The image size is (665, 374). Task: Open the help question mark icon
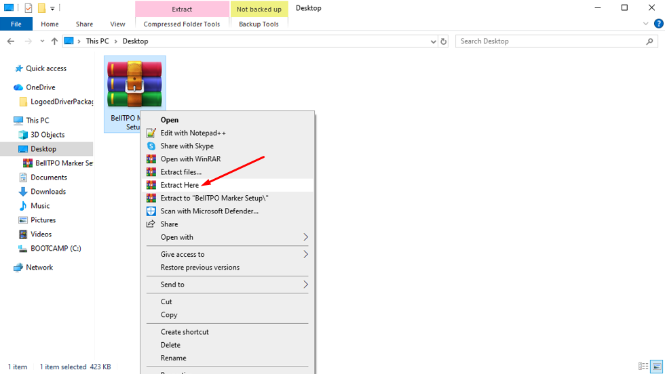(x=658, y=24)
